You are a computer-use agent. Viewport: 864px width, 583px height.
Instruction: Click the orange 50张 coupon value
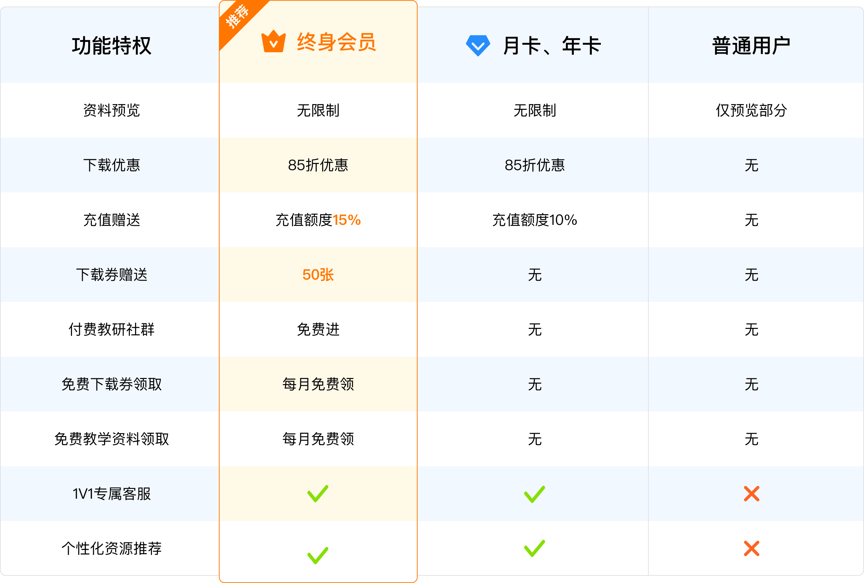tap(318, 275)
